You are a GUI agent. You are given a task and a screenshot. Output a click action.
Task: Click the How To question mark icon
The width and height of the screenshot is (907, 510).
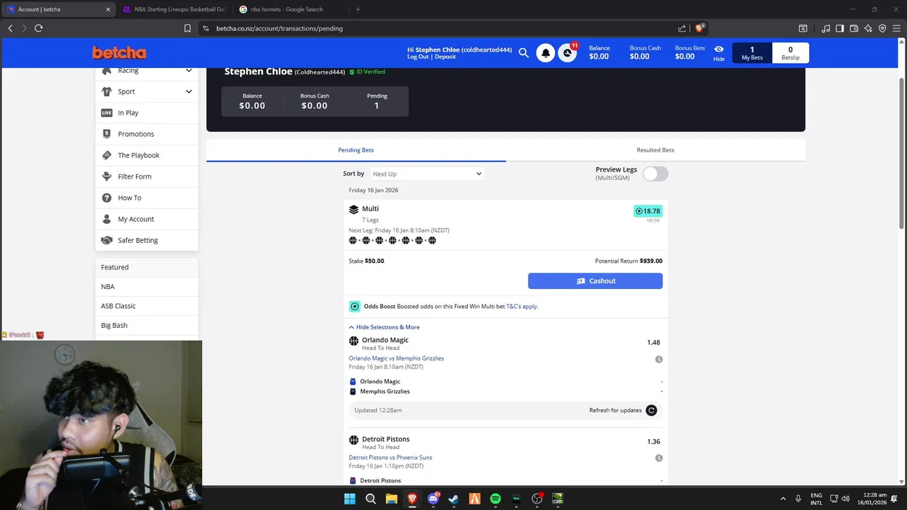tap(106, 198)
